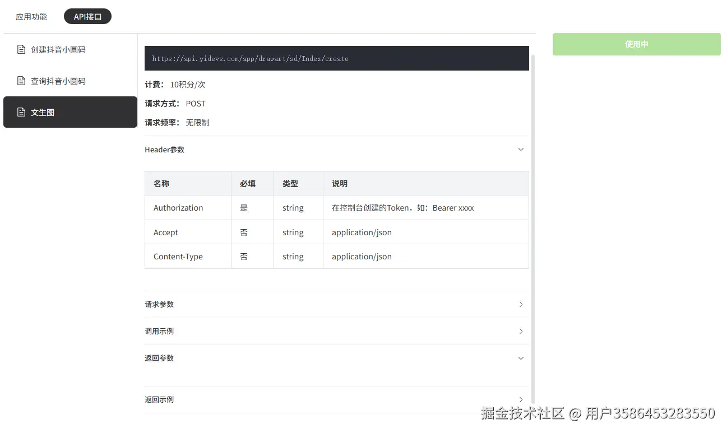Click the 返回参数 section title
The image size is (727, 433).
click(x=159, y=358)
